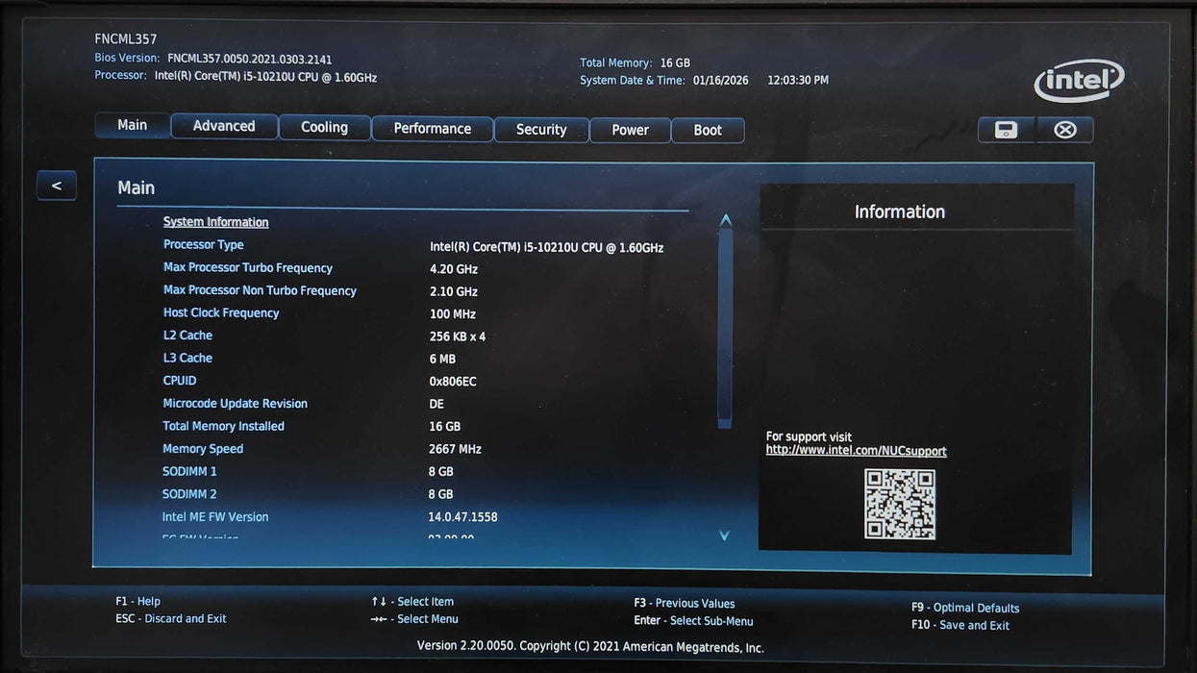
Task: Click the Bios Version string in header
Action: 250,60
